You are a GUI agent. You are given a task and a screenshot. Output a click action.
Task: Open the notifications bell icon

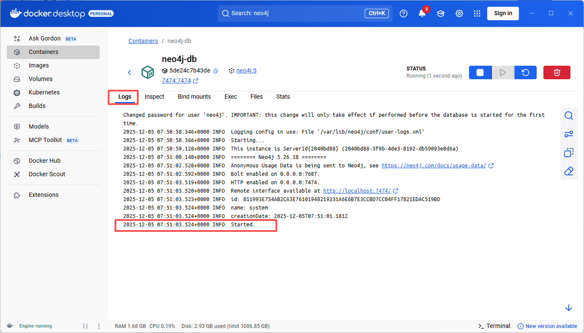422,14
